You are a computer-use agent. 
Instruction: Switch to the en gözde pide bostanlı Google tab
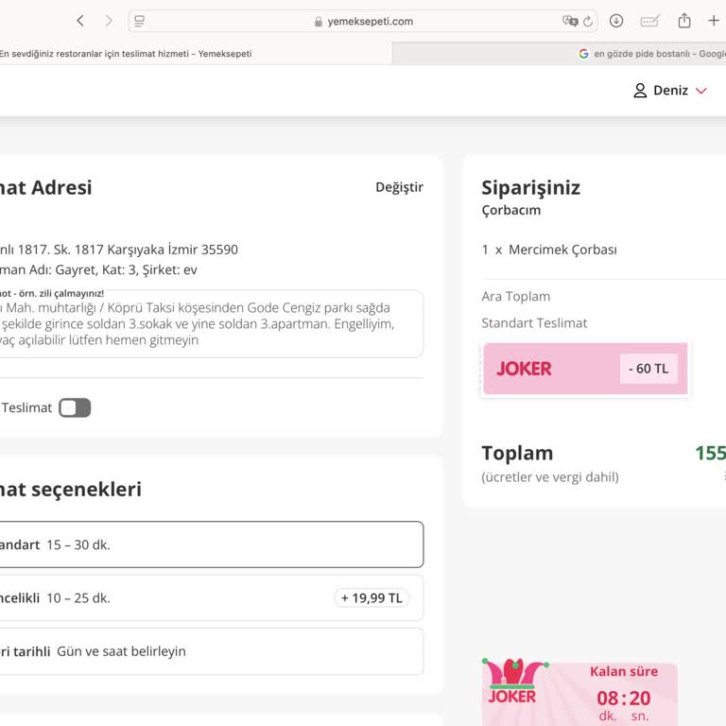point(560,54)
